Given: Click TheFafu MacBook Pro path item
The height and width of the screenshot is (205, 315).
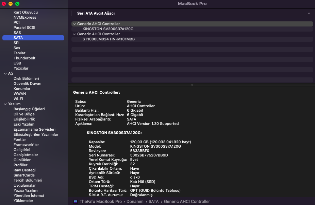Looking at the screenshot, I should tap(101, 202).
